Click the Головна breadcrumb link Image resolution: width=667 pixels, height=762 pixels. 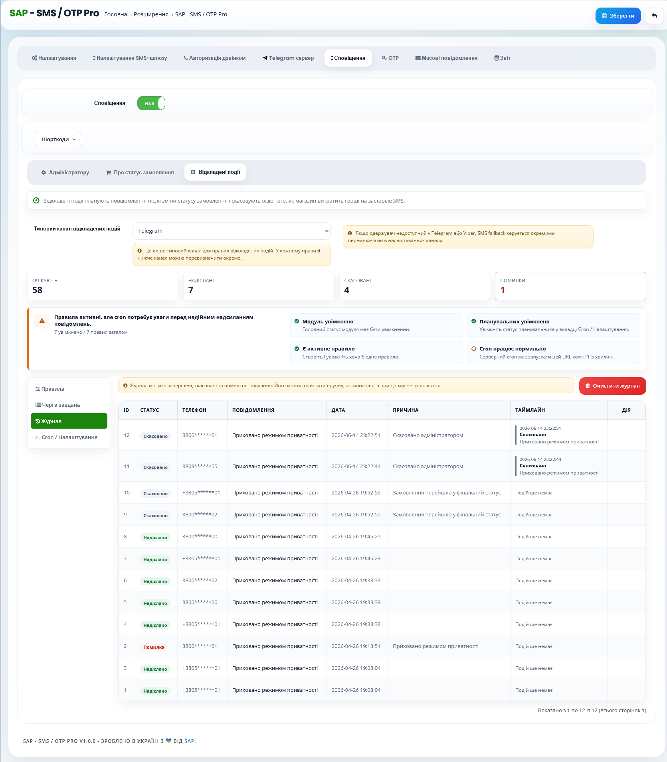point(116,14)
